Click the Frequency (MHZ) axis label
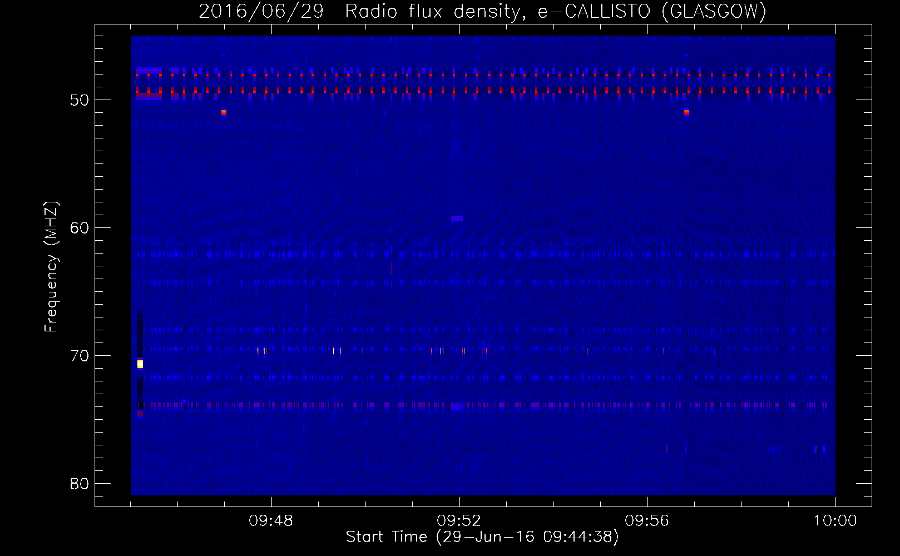 [51, 267]
